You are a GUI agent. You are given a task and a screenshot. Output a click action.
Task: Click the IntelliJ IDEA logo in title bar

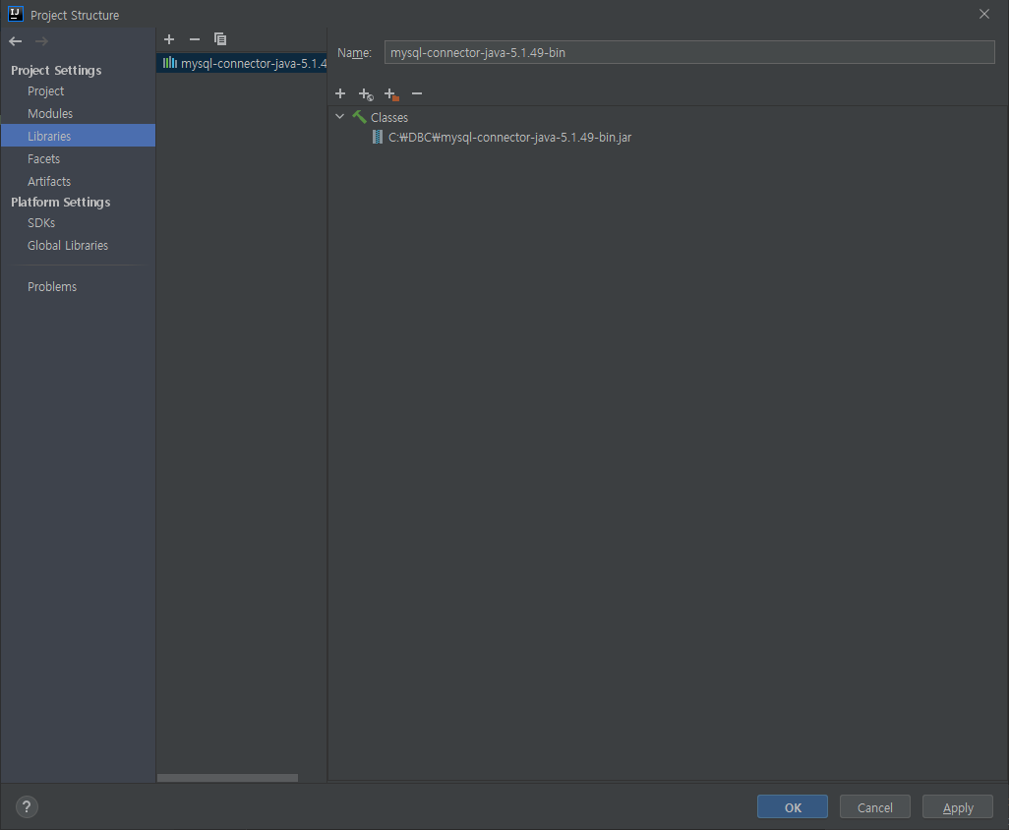(16, 14)
